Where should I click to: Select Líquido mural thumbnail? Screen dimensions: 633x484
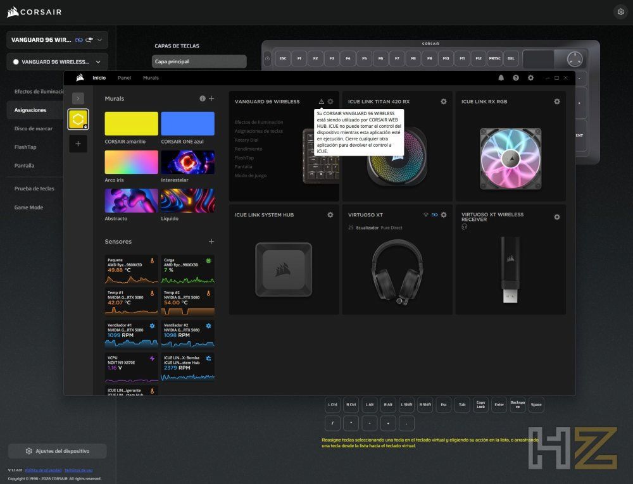tap(188, 201)
